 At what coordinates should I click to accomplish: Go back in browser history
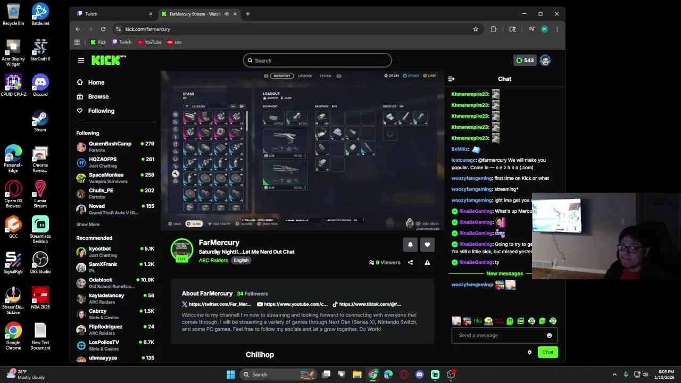tap(78, 29)
